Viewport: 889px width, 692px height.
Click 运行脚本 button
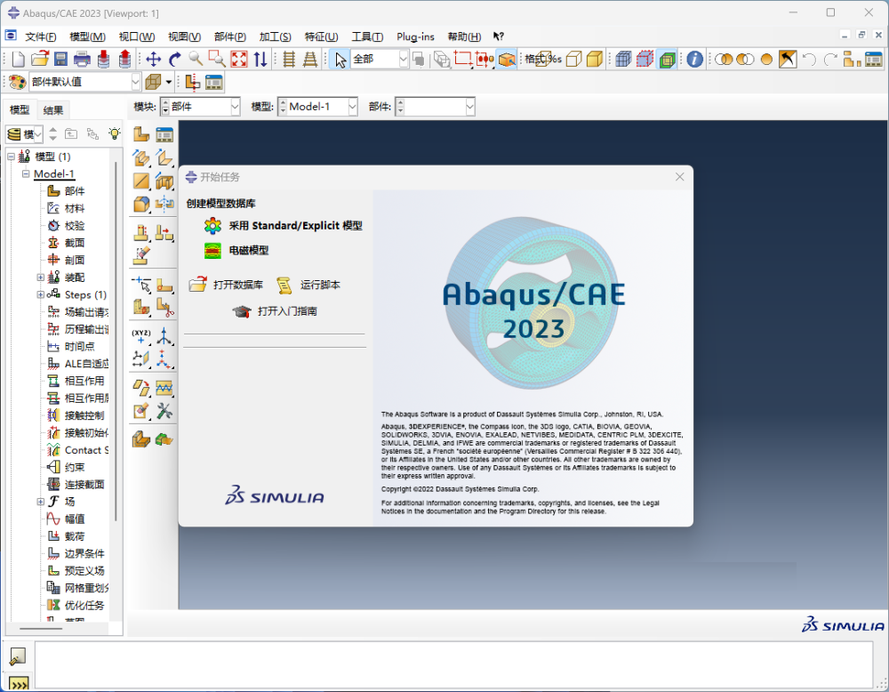tap(308, 285)
